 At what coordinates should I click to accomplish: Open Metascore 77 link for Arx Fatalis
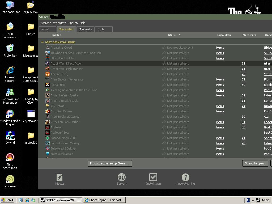tap(243, 106)
